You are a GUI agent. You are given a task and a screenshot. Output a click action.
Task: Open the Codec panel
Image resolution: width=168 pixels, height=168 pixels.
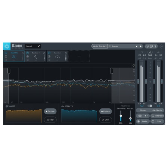click(145, 121)
